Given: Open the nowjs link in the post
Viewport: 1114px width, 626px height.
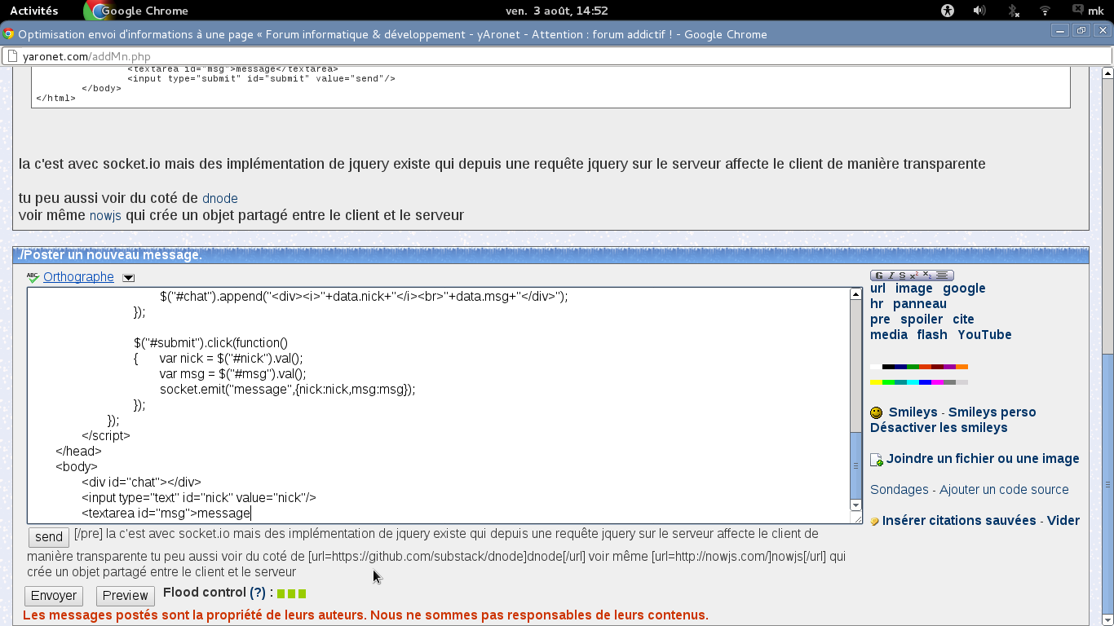Looking at the screenshot, I should pos(105,216).
